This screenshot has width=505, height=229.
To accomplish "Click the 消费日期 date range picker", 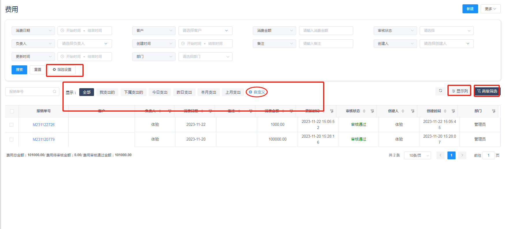I will 85,31.
